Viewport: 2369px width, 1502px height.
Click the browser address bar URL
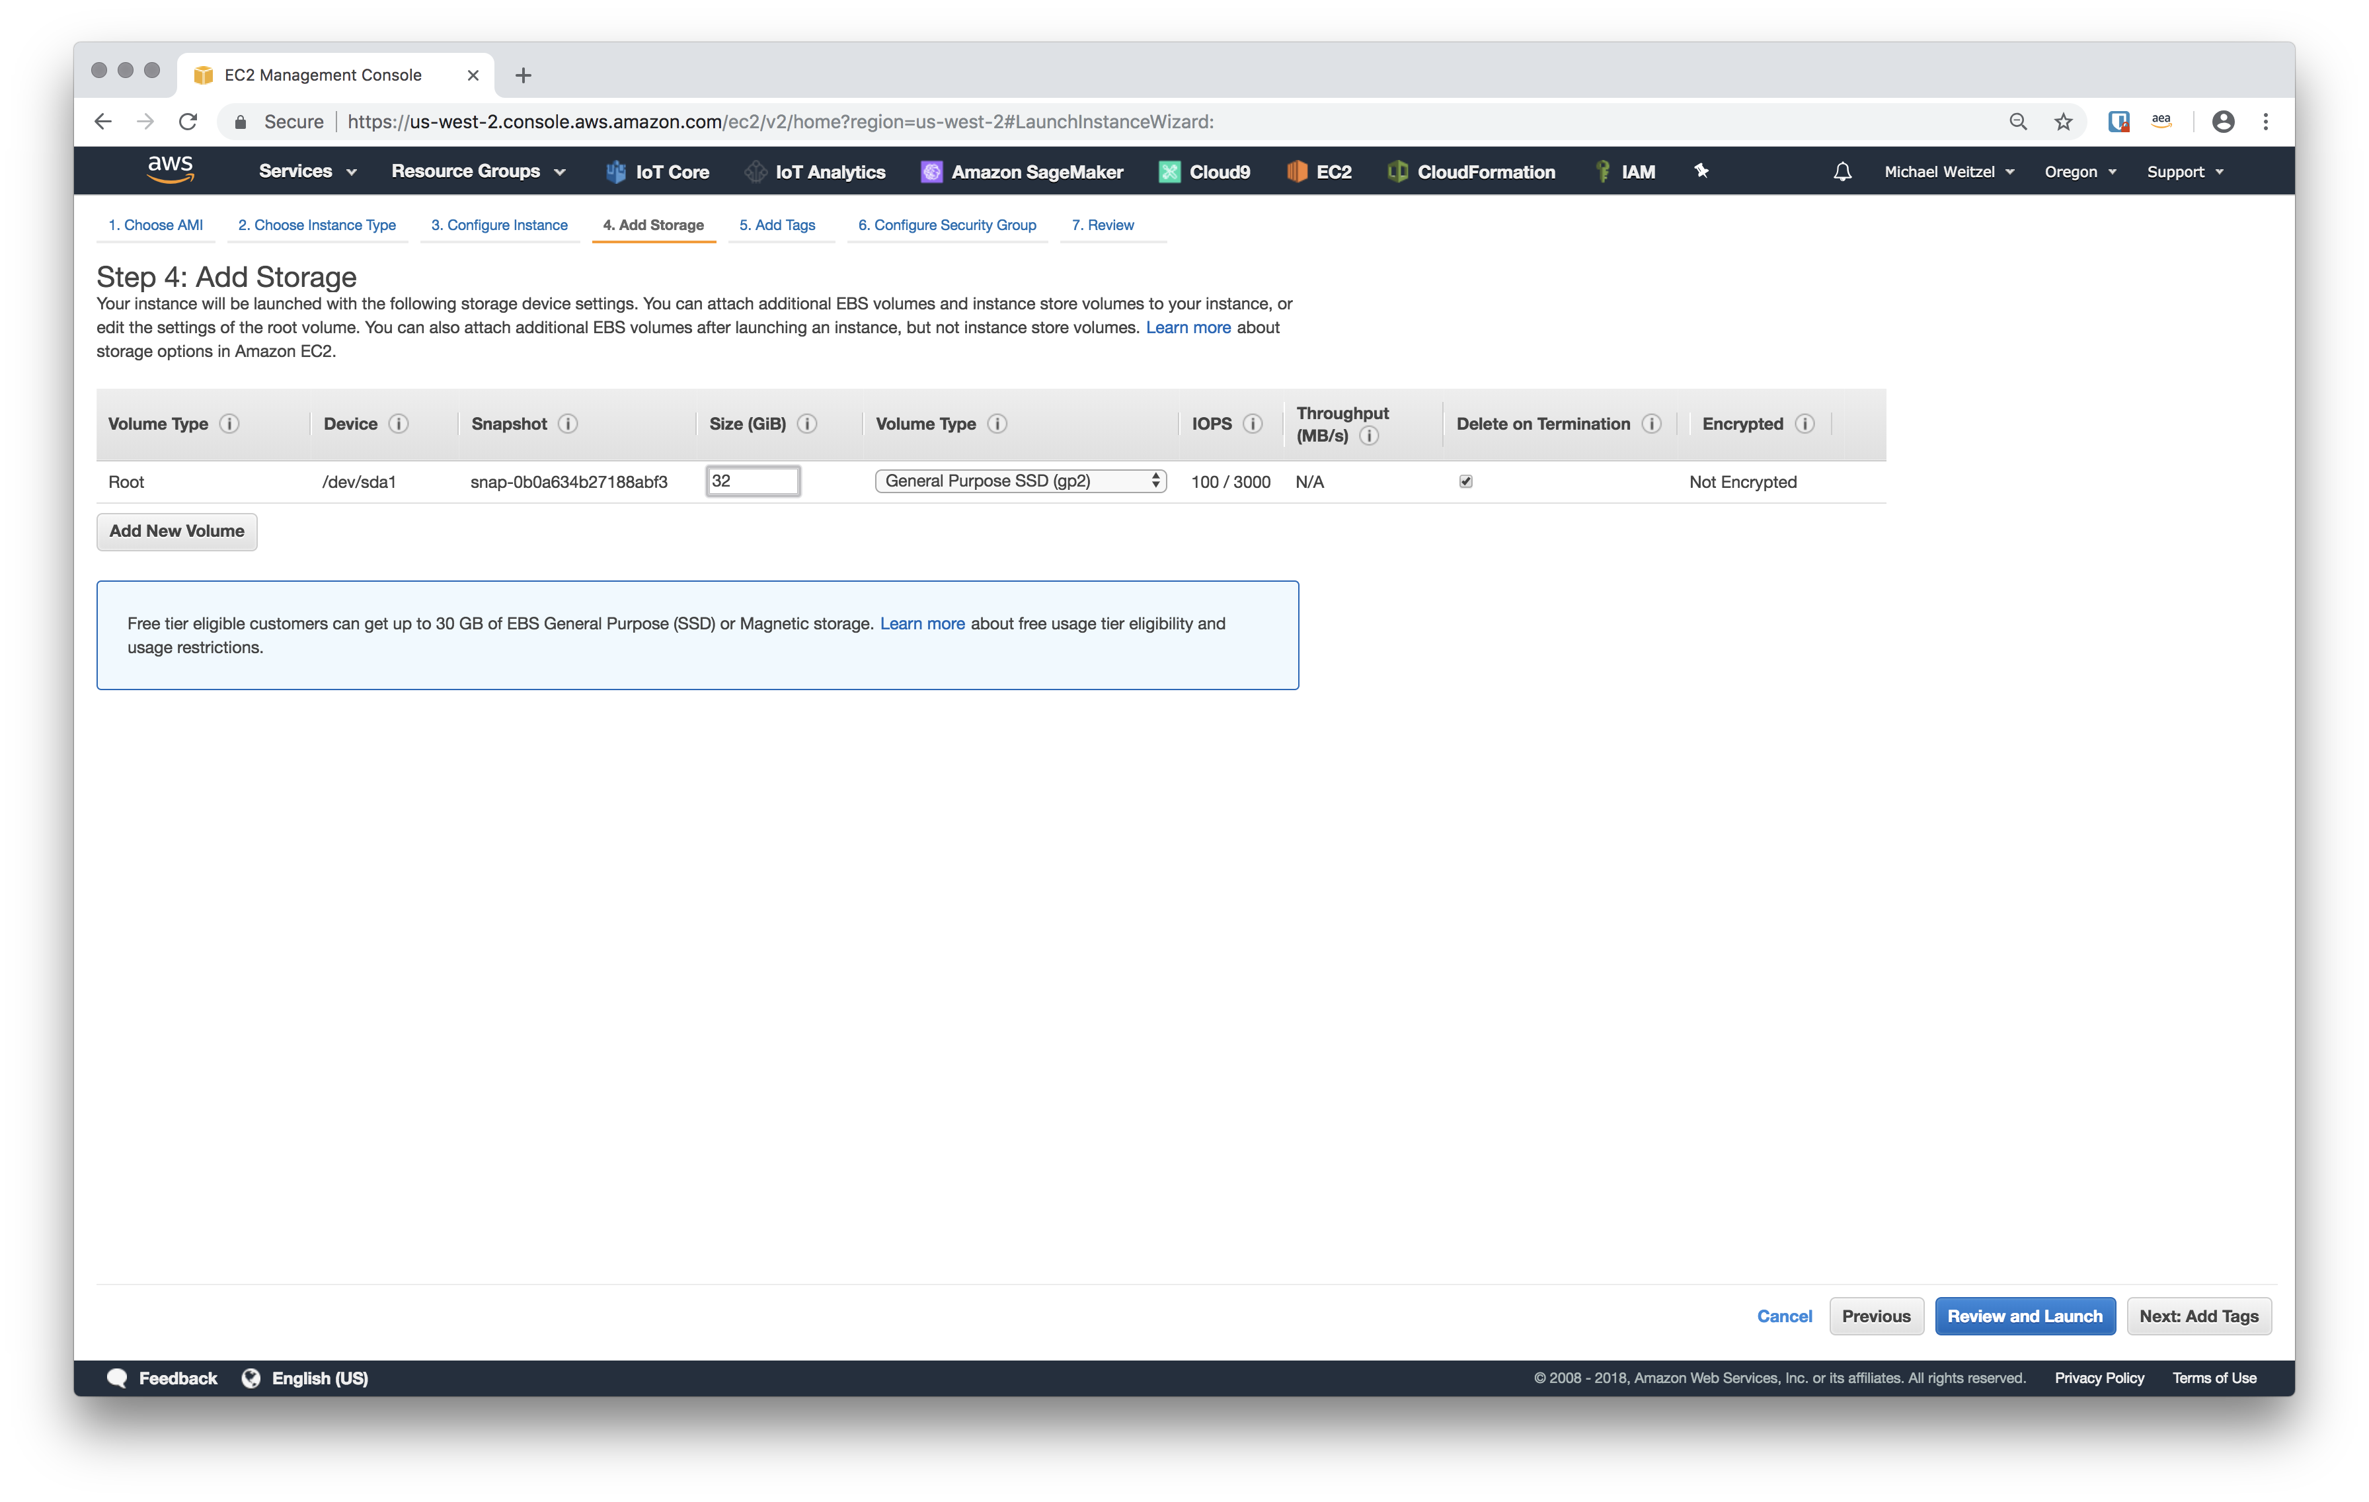pos(780,122)
